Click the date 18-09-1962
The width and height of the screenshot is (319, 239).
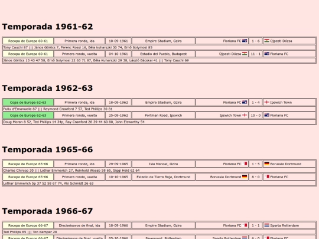pos(118,103)
